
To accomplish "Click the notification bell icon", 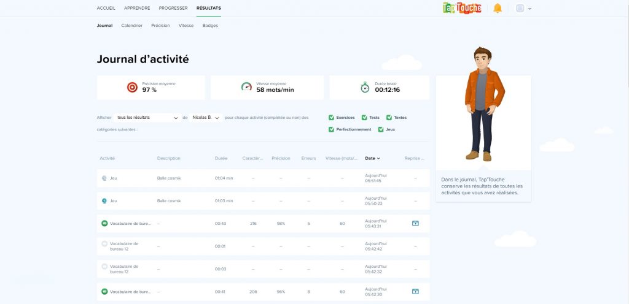I will (x=498, y=9).
